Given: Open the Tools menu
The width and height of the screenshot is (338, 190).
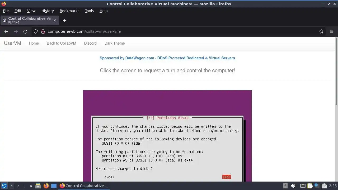Looking at the screenshot, I should 89,11.
